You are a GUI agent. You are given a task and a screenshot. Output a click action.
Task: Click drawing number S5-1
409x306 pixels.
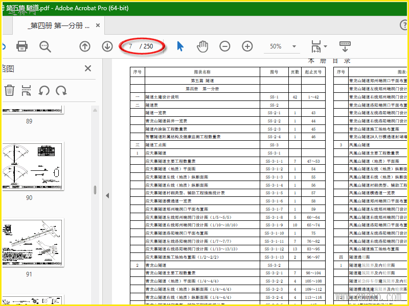click(274, 97)
